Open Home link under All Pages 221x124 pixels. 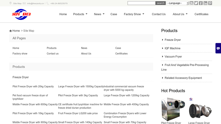coord(16,48)
